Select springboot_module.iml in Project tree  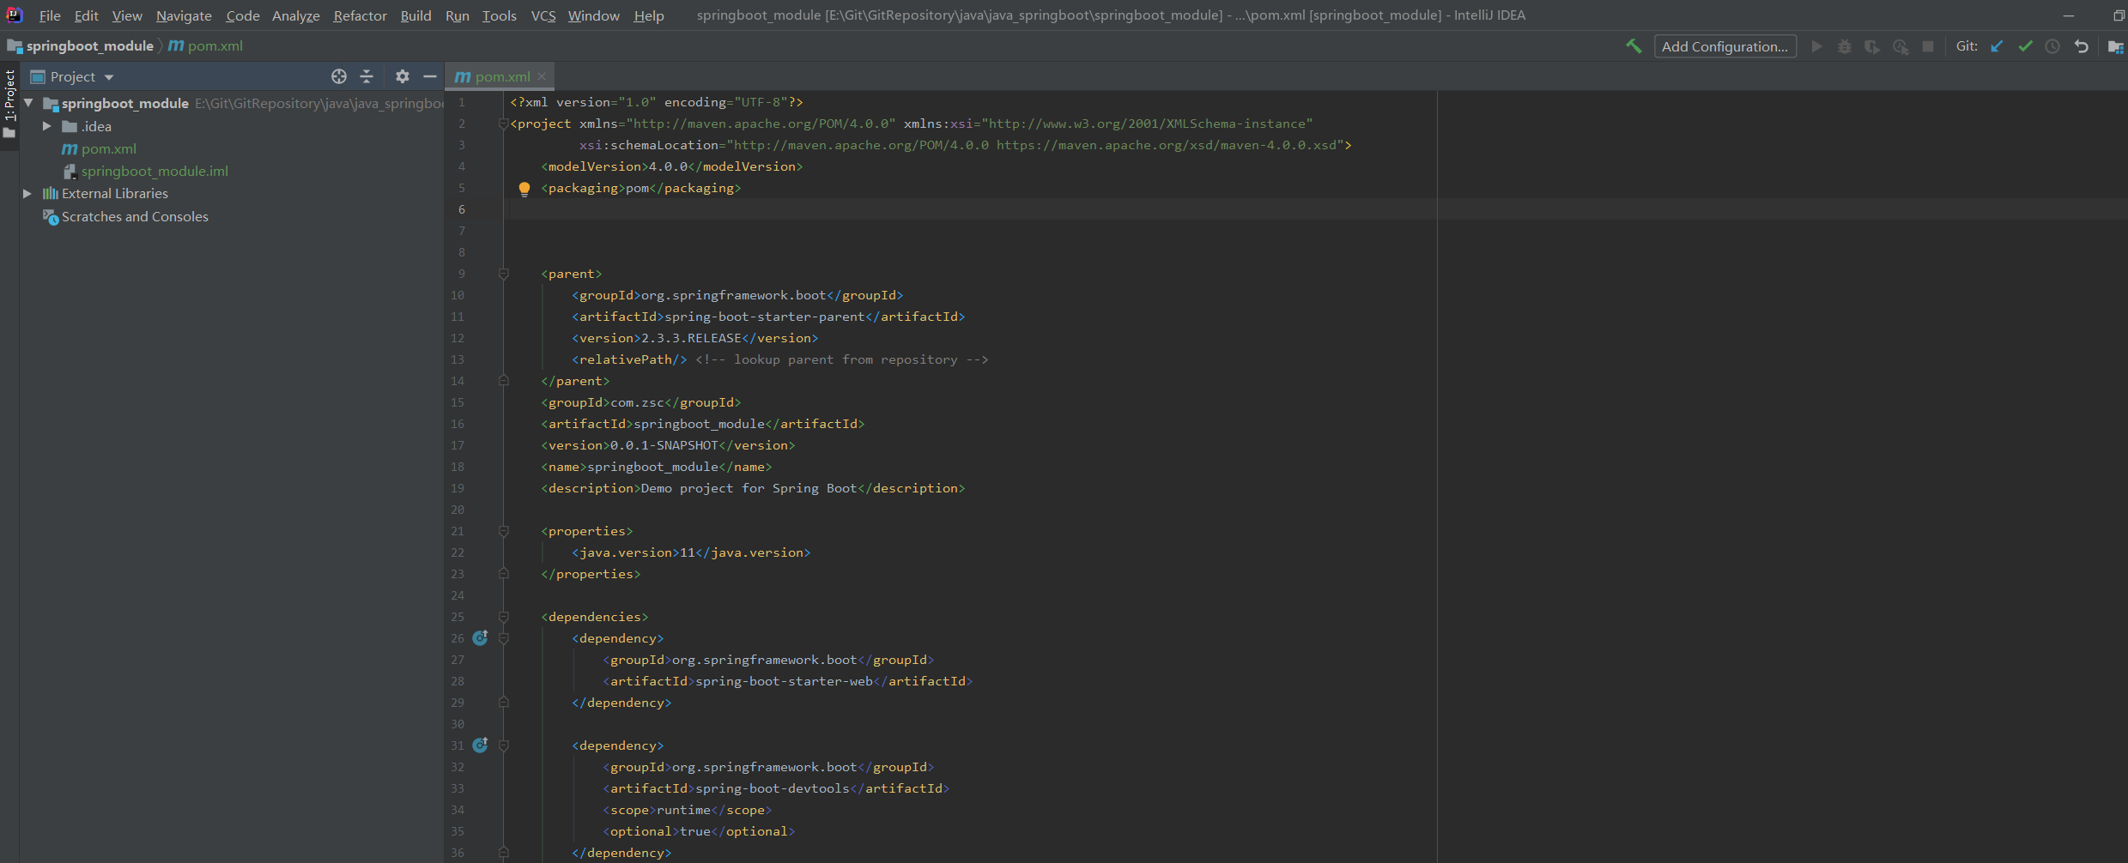click(155, 171)
